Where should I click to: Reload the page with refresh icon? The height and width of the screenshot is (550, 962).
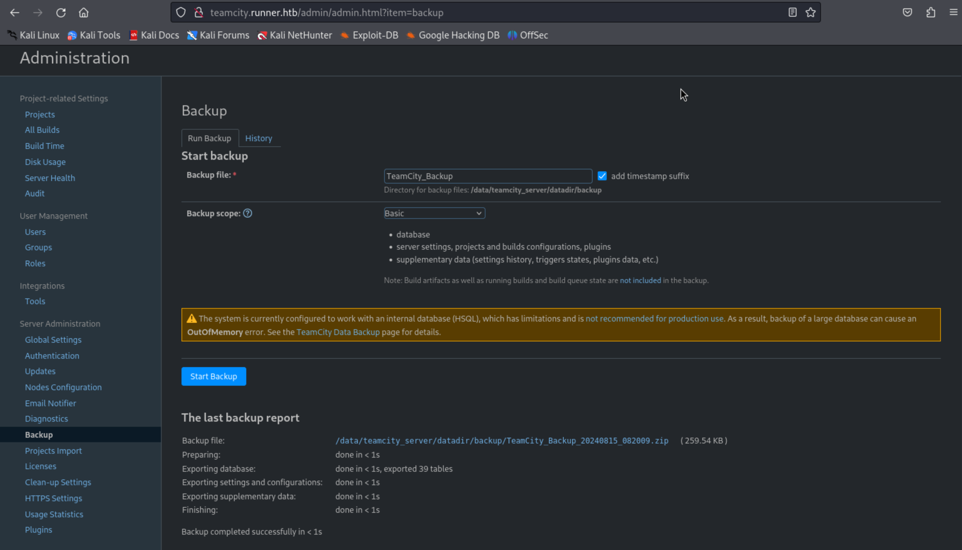pyautogui.click(x=61, y=13)
